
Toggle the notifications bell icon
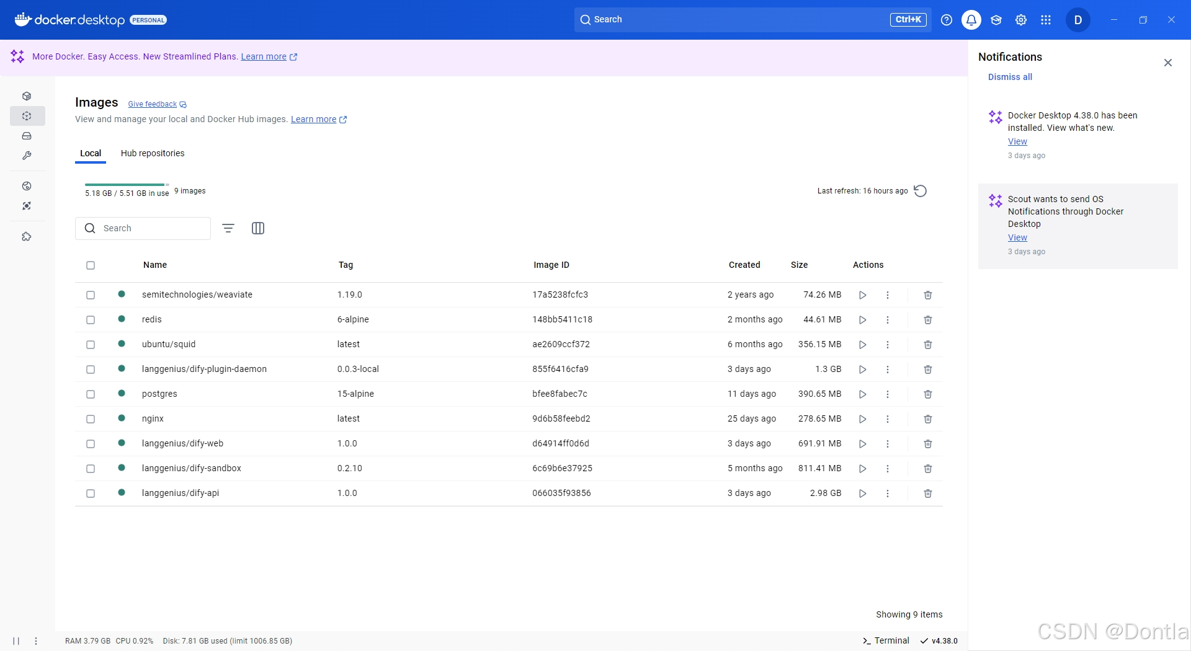point(971,20)
